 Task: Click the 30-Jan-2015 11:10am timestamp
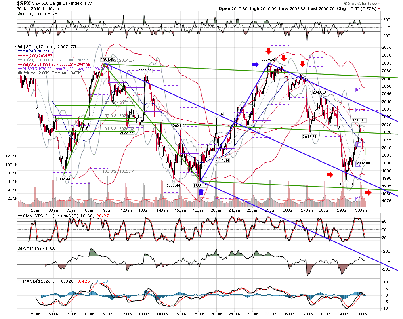(38, 8)
